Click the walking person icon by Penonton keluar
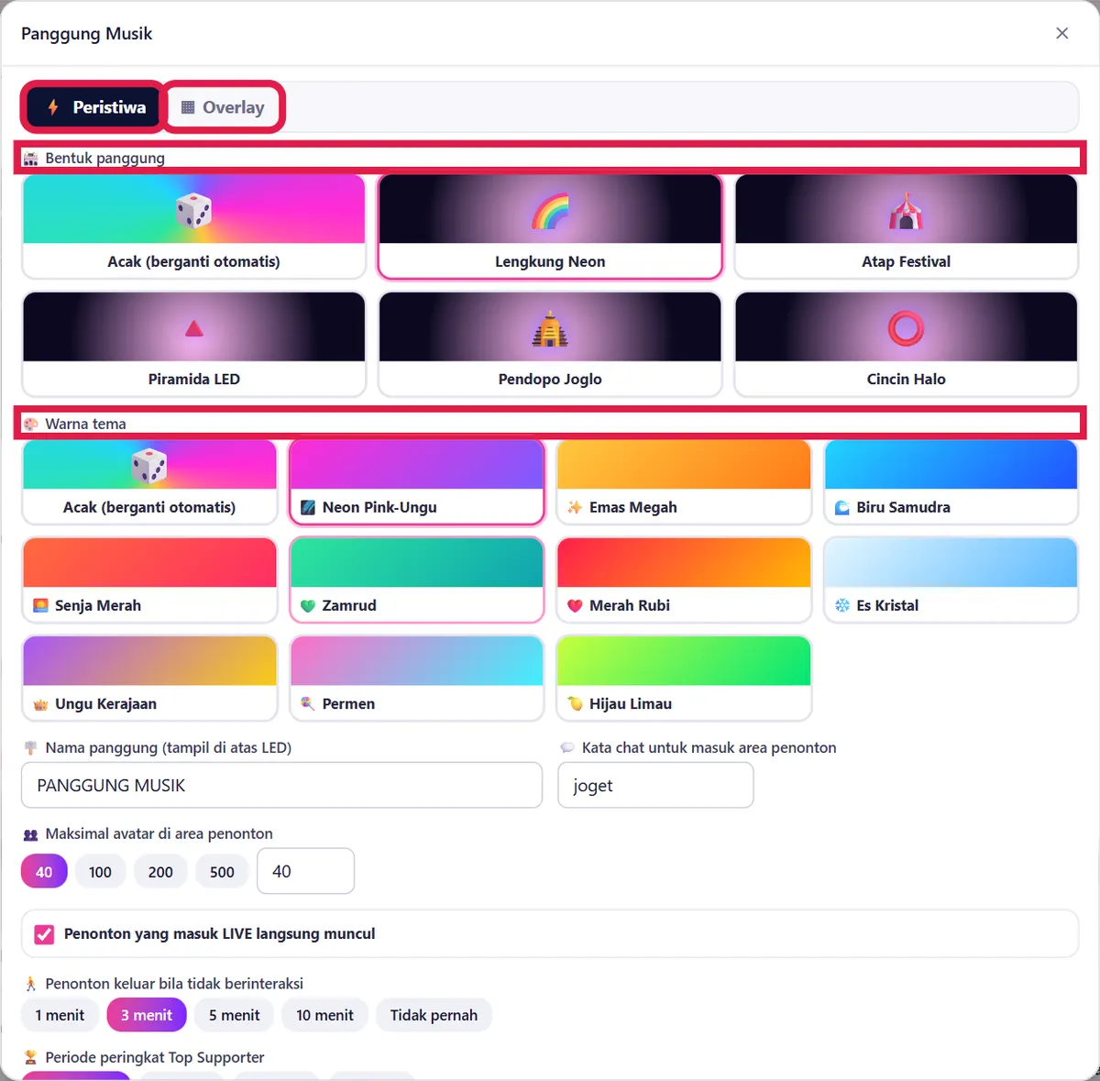Image resolution: width=1100 pixels, height=1081 pixels. click(30, 984)
